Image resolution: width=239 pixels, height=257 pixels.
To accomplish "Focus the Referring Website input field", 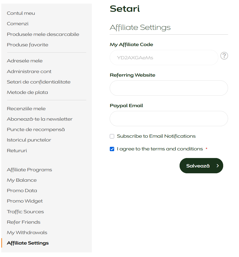I will pos(169,88).
